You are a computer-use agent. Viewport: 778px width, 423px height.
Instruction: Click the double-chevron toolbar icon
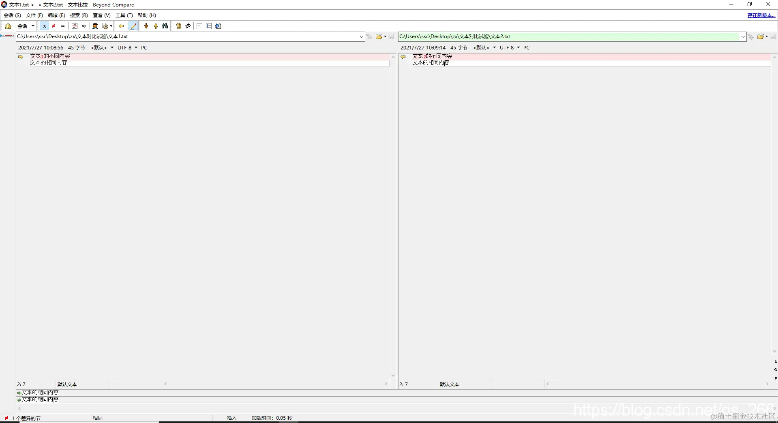click(x=199, y=26)
